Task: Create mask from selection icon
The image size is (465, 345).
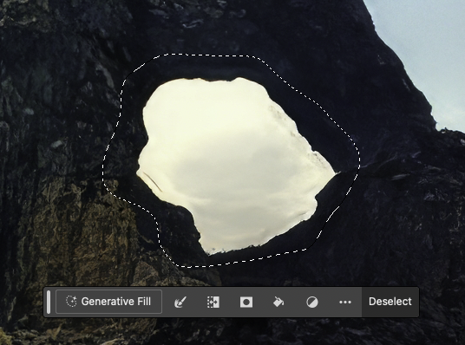Action: tap(246, 302)
